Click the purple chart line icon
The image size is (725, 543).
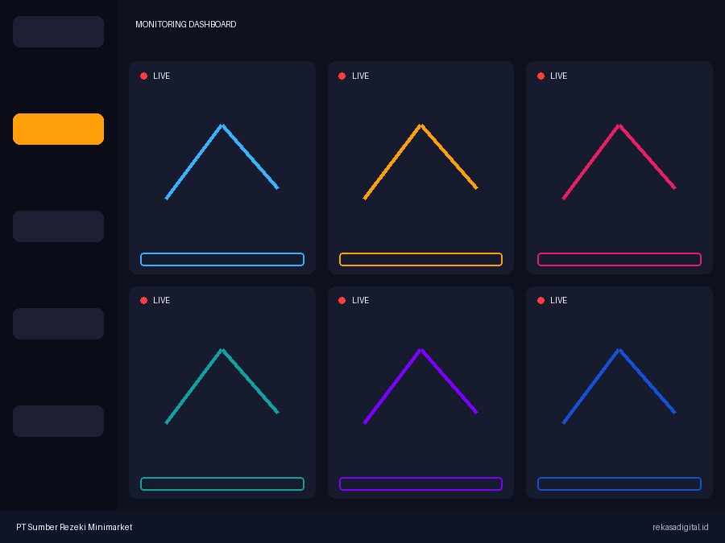click(x=420, y=386)
